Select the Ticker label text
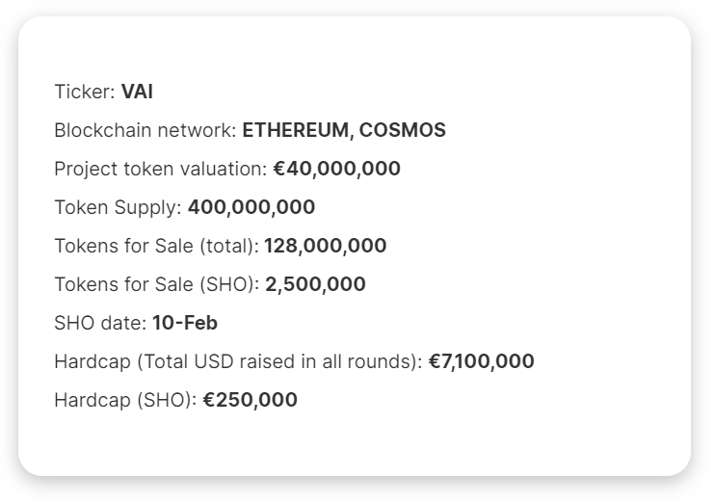 [x=85, y=92]
